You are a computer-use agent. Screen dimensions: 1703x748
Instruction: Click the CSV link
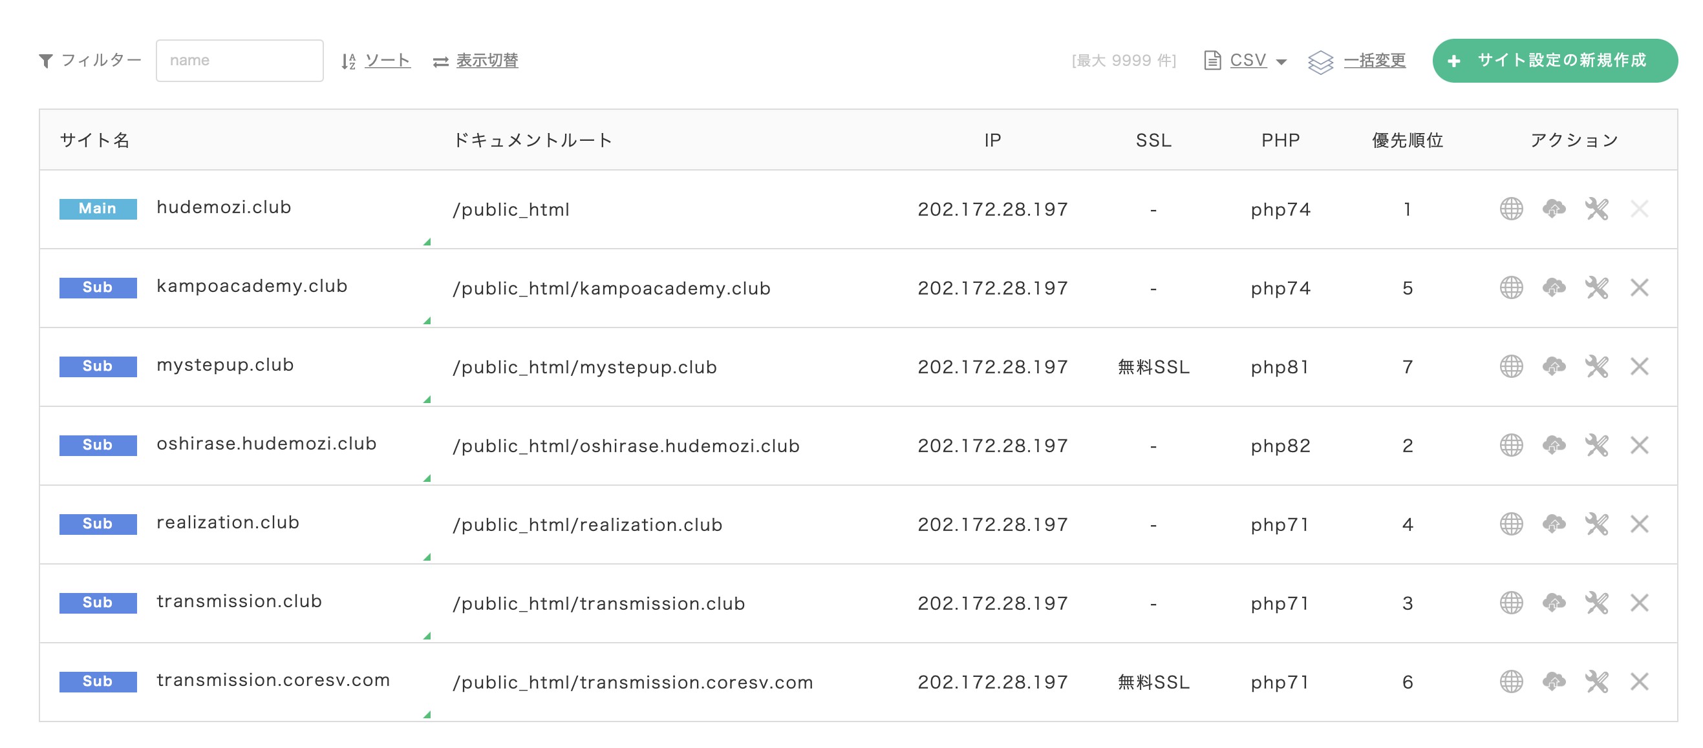pyautogui.click(x=1247, y=60)
